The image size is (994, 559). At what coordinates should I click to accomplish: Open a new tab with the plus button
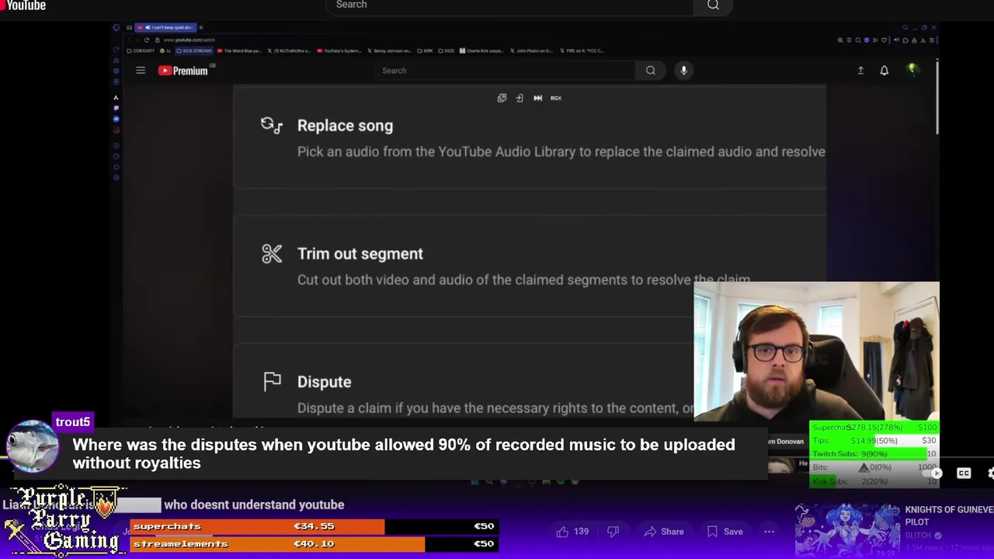[201, 28]
